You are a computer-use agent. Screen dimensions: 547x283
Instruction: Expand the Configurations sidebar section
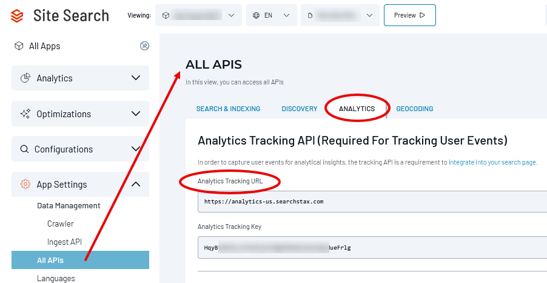coord(80,149)
